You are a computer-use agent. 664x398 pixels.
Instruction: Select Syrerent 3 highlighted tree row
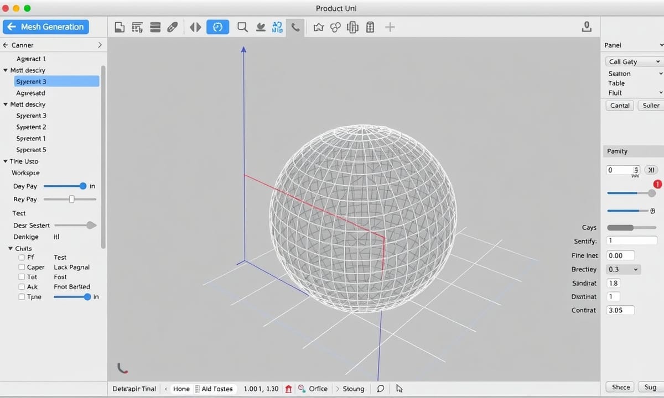pos(56,81)
